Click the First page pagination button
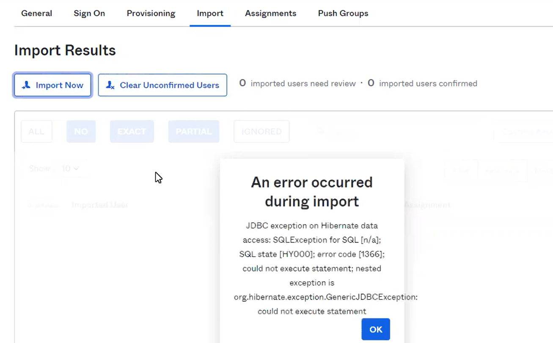This screenshot has width=553, height=343. click(x=461, y=171)
